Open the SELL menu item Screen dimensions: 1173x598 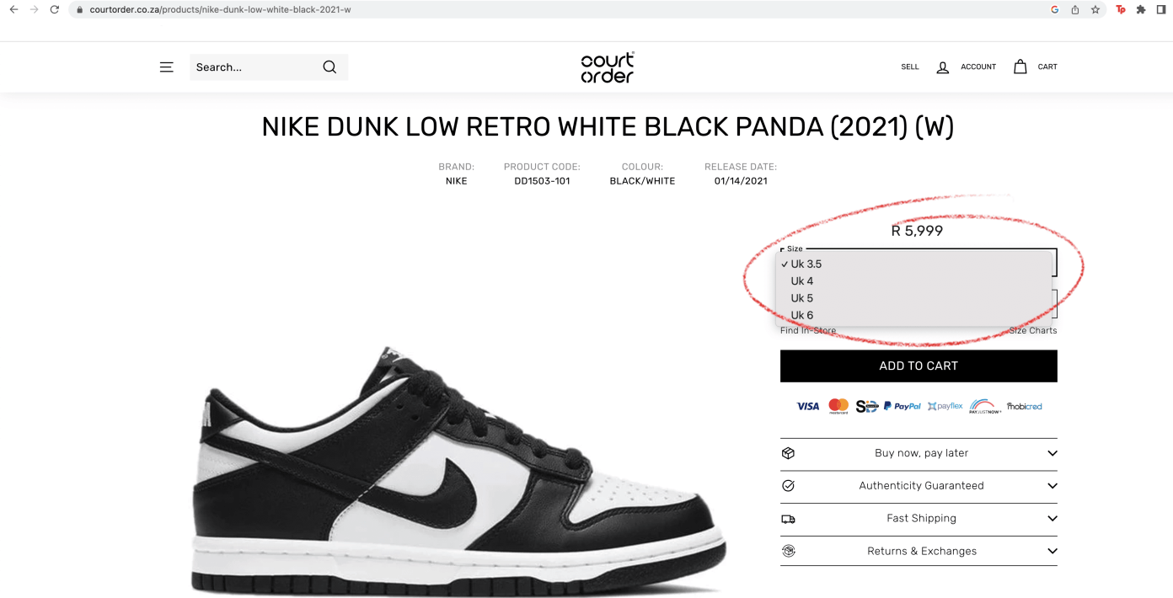click(x=910, y=67)
